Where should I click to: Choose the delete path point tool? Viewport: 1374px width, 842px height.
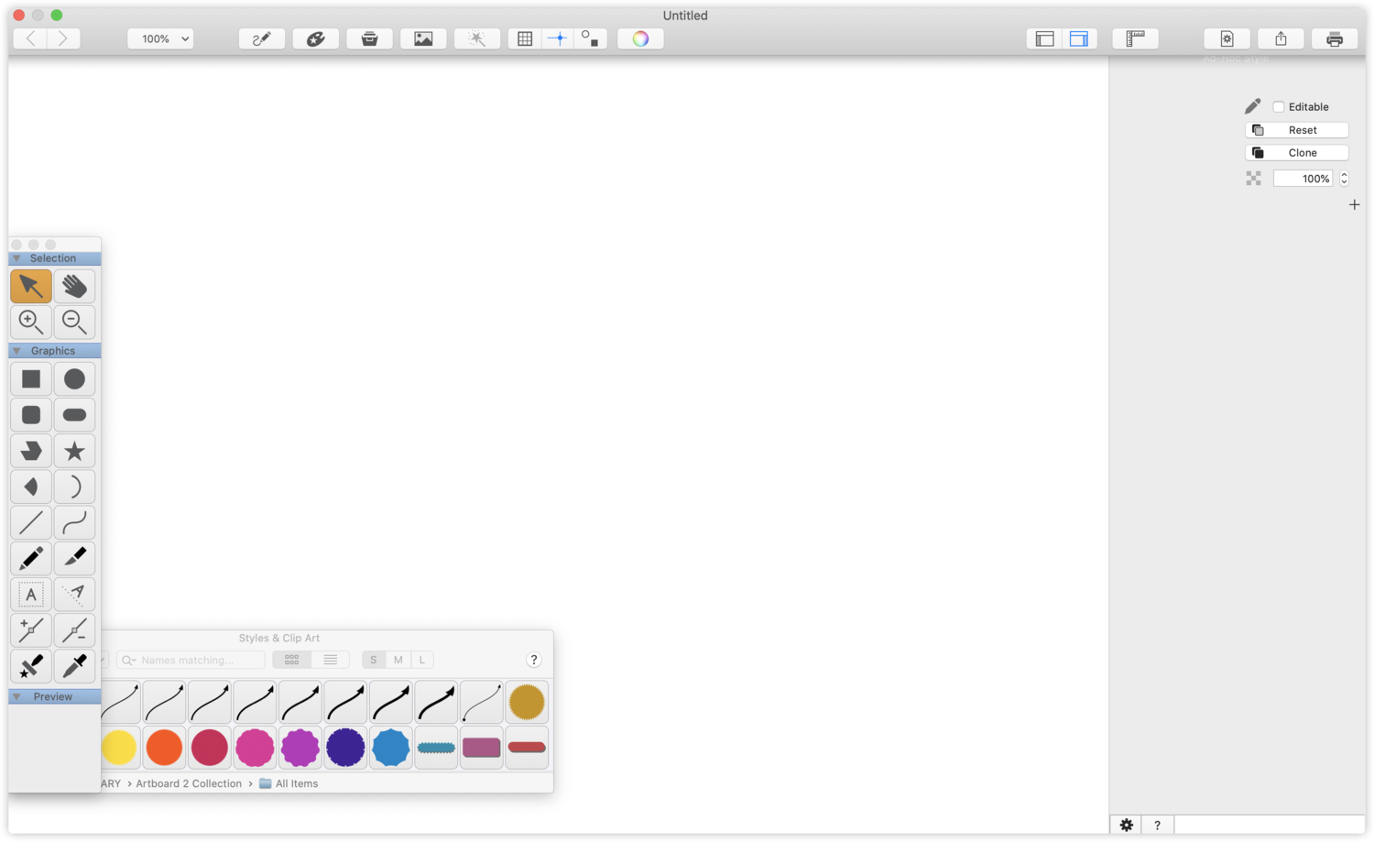[74, 630]
